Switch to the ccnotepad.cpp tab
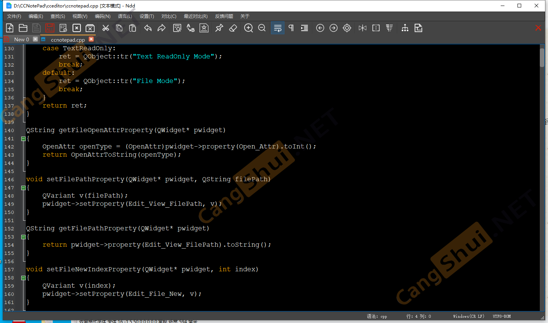548x323 pixels. click(x=68, y=39)
